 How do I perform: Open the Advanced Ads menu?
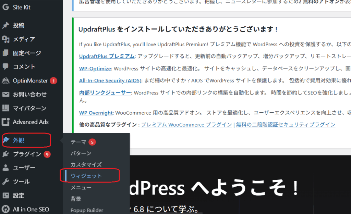[x=31, y=122]
